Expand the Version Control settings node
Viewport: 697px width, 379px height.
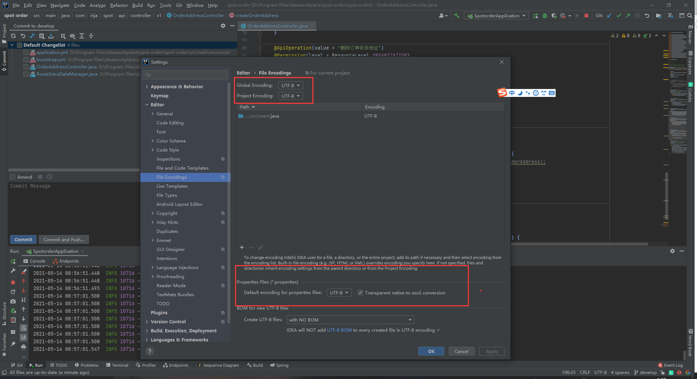click(x=147, y=321)
